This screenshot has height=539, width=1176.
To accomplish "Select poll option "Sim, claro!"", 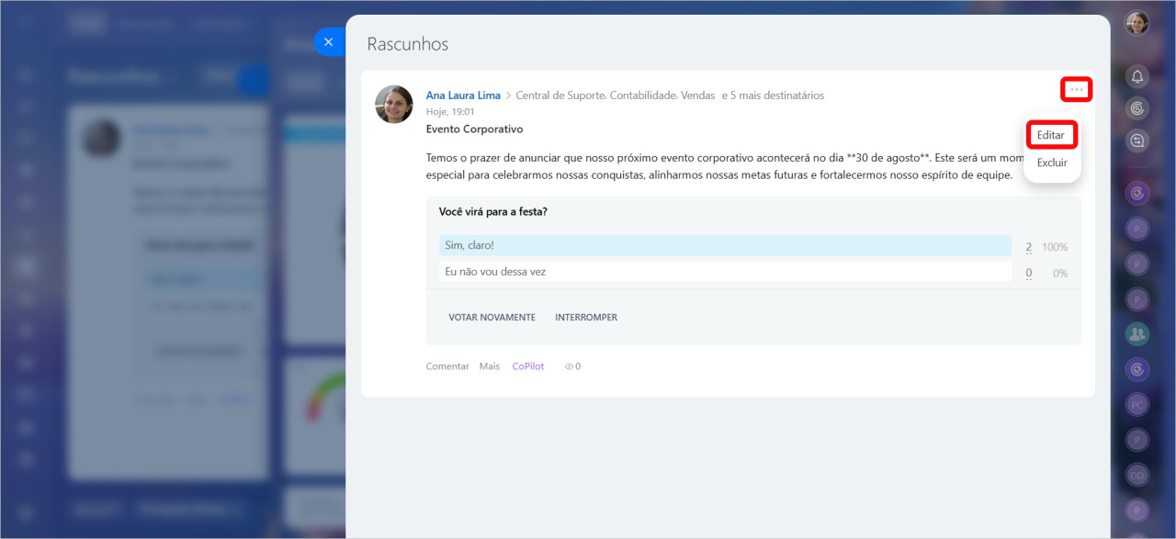I will (x=724, y=245).
